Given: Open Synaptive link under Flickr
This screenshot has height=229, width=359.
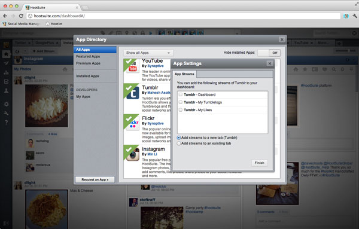Looking at the screenshot, I should click(x=156, y=123).
